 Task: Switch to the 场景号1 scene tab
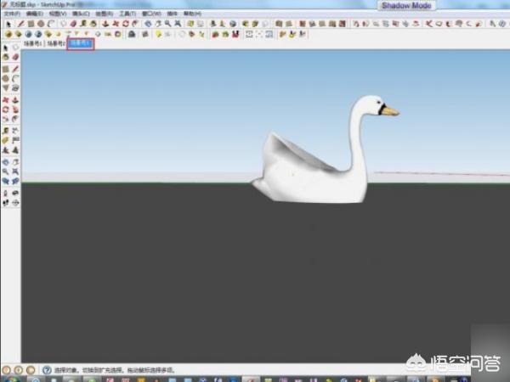[x=32, y=42]
